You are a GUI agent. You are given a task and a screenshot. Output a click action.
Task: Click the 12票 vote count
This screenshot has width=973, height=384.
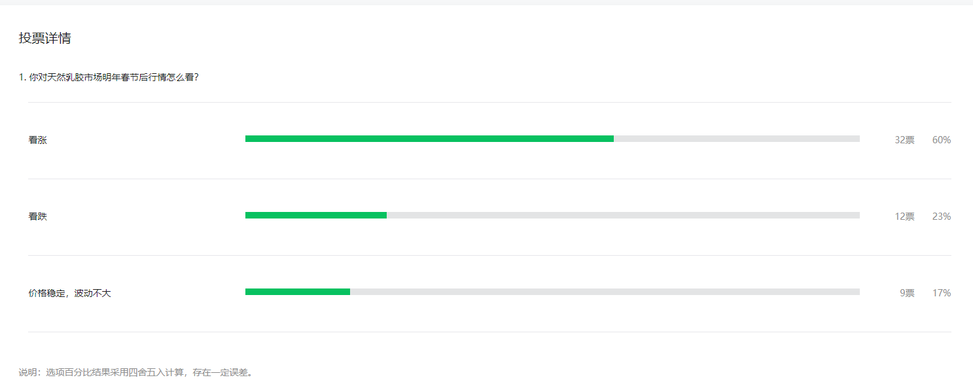click(905, 217)
